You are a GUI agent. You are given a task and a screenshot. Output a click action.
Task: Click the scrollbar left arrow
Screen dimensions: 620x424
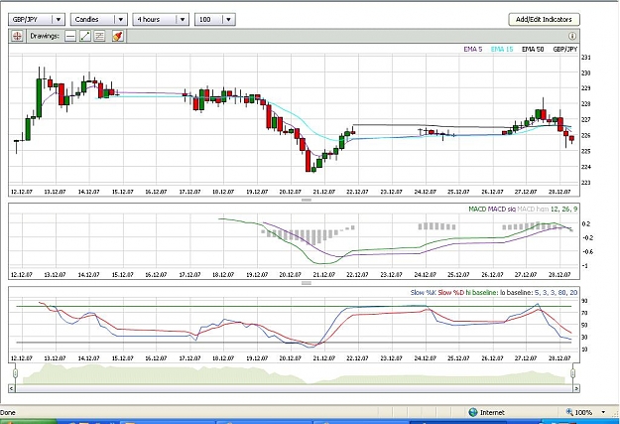pyautogui.click(x=12, y=388)
